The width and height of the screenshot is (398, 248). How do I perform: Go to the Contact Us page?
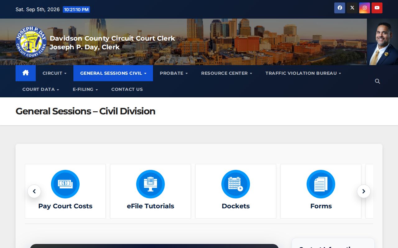(127, 89)
